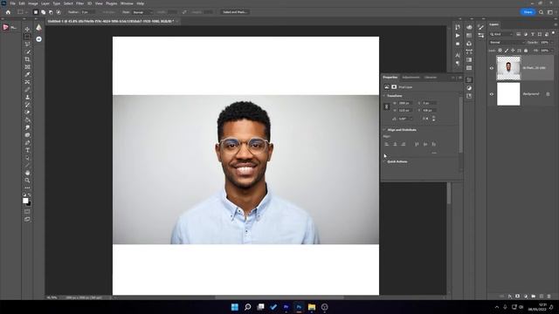
Task: Select the Zoom tool
Action: coord(27,181)
